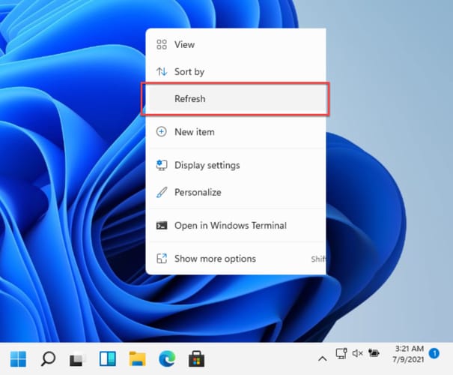Open Microsoft Store from the taskbar
453x375 pixels.
point(197,359)
